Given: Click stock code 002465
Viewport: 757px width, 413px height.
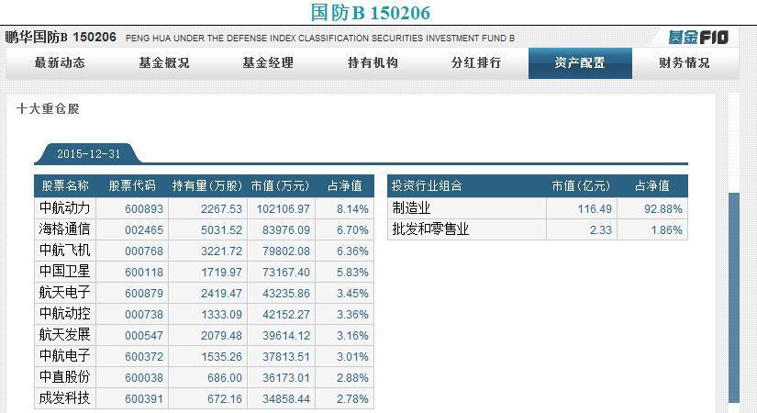Looking at the screenshot, I should [x=144, y=230].
